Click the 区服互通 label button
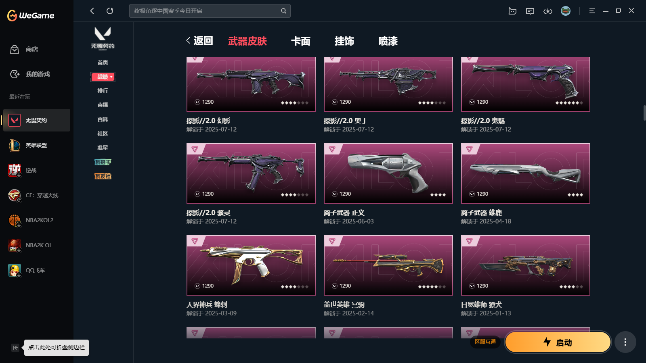This screenshot has height=363, width=646. 485,342
